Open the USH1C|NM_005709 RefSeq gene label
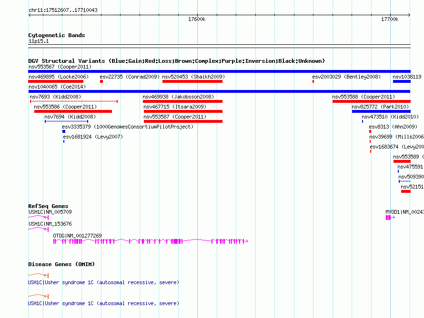Screen dimensions: 424x318 [x=50, y=212]
